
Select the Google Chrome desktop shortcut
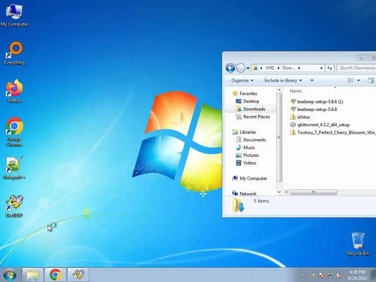coord(14,132)
